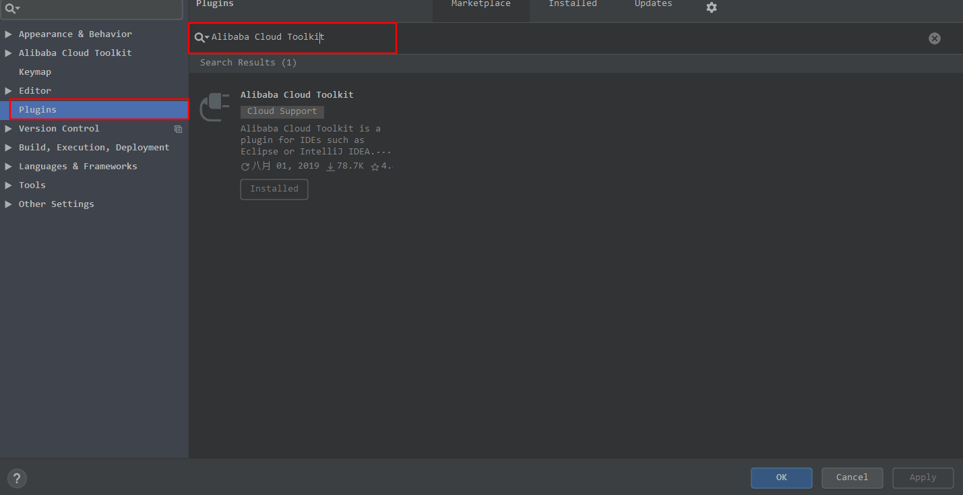Open the plugins settings gear menu

[x=712, y=7]
